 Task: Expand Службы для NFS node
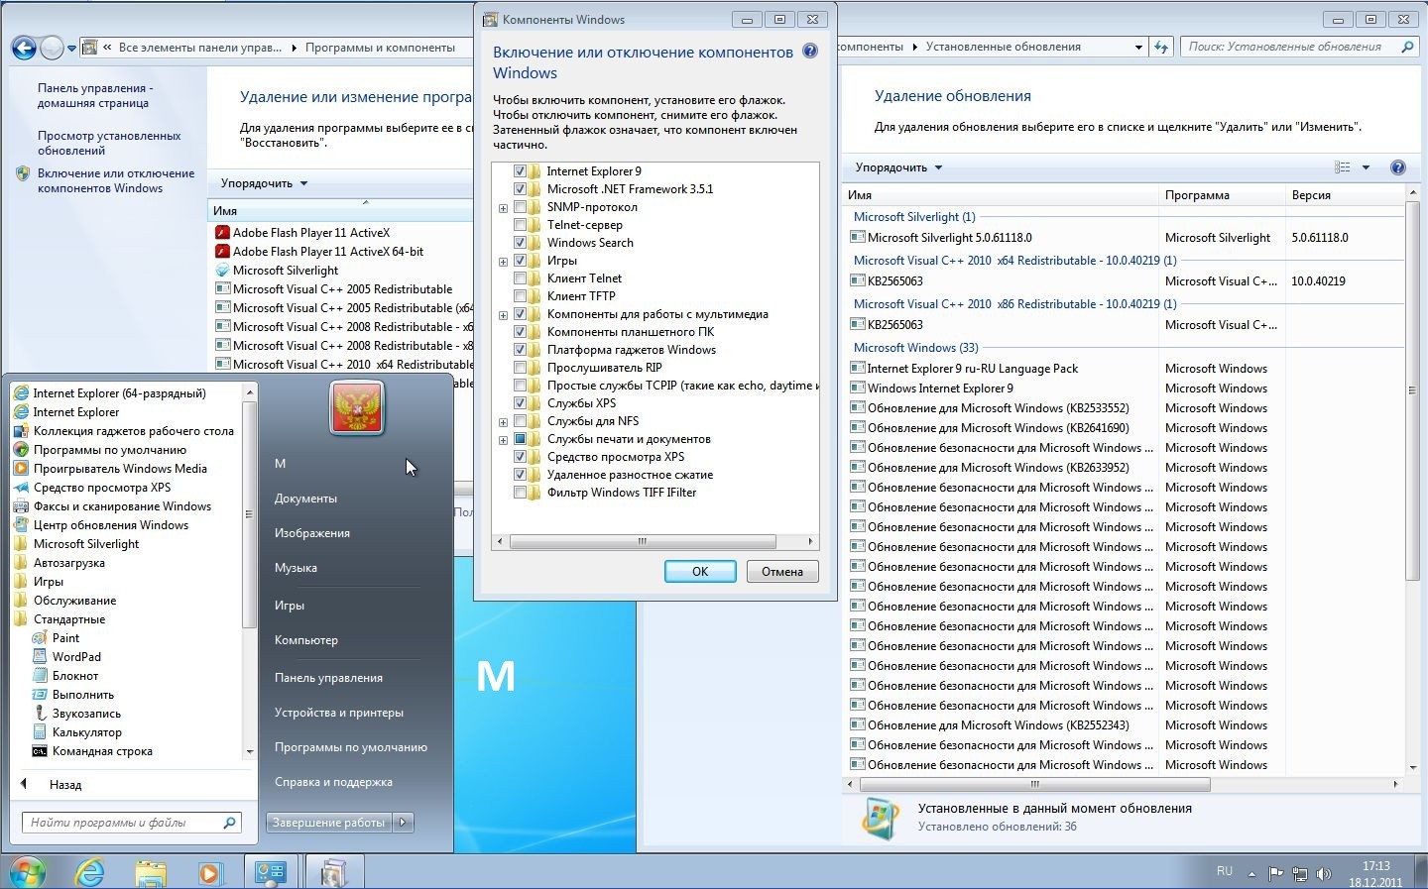(x=503, y=422)
